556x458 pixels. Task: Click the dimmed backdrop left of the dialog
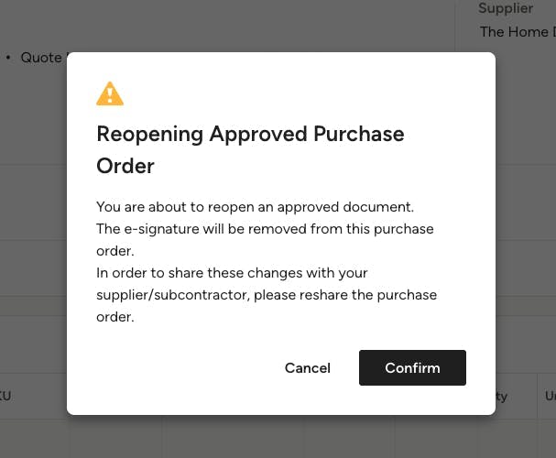[x=33, y=229]
